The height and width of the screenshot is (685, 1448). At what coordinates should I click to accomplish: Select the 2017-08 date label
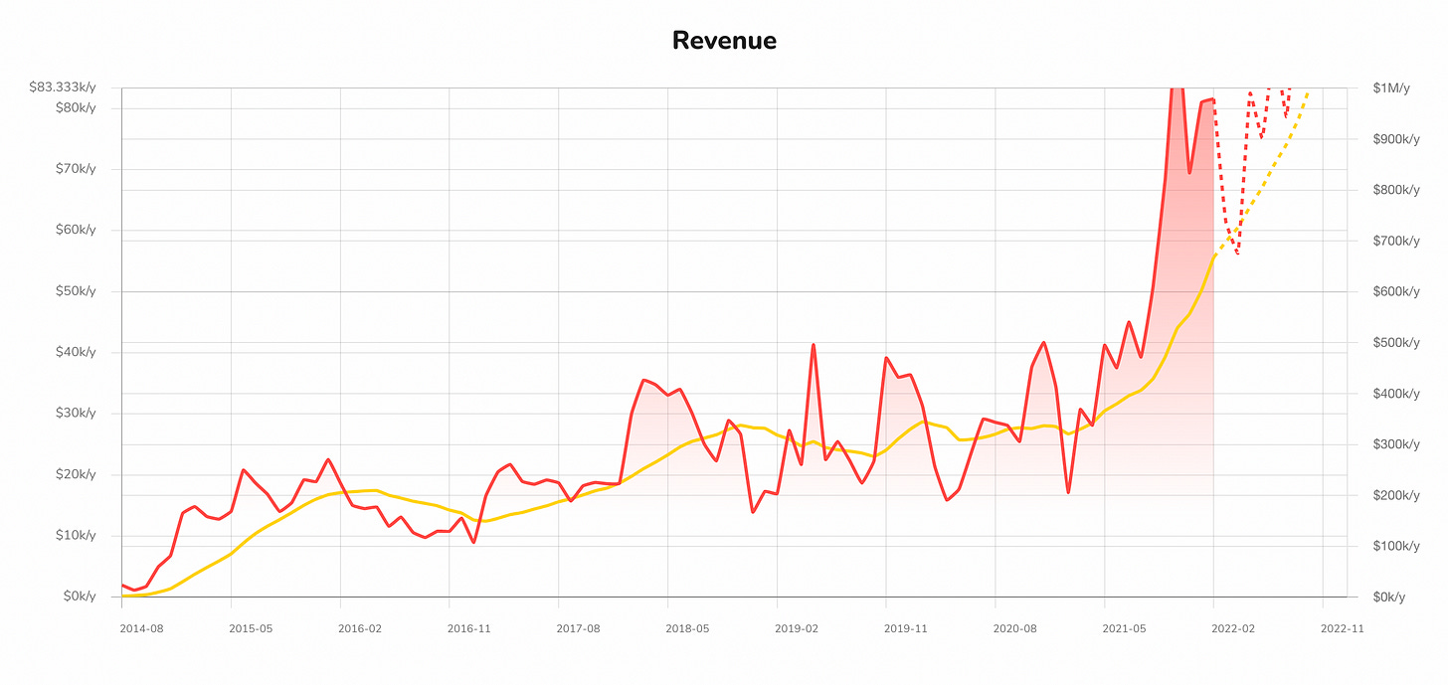[x=578, y=628]
